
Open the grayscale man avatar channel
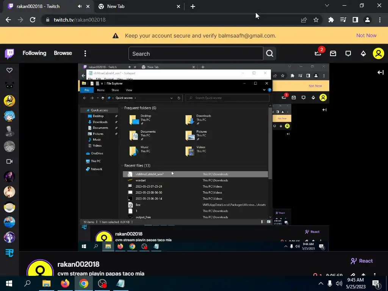[x=9, y=131]
